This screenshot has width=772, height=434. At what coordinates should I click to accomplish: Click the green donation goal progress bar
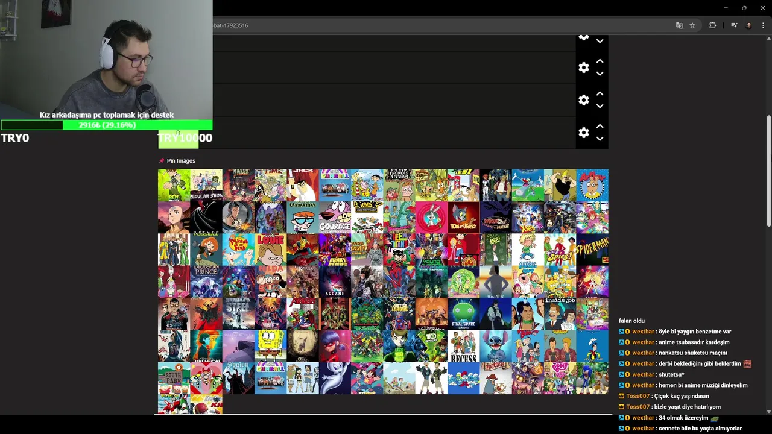tap(106, 125)
